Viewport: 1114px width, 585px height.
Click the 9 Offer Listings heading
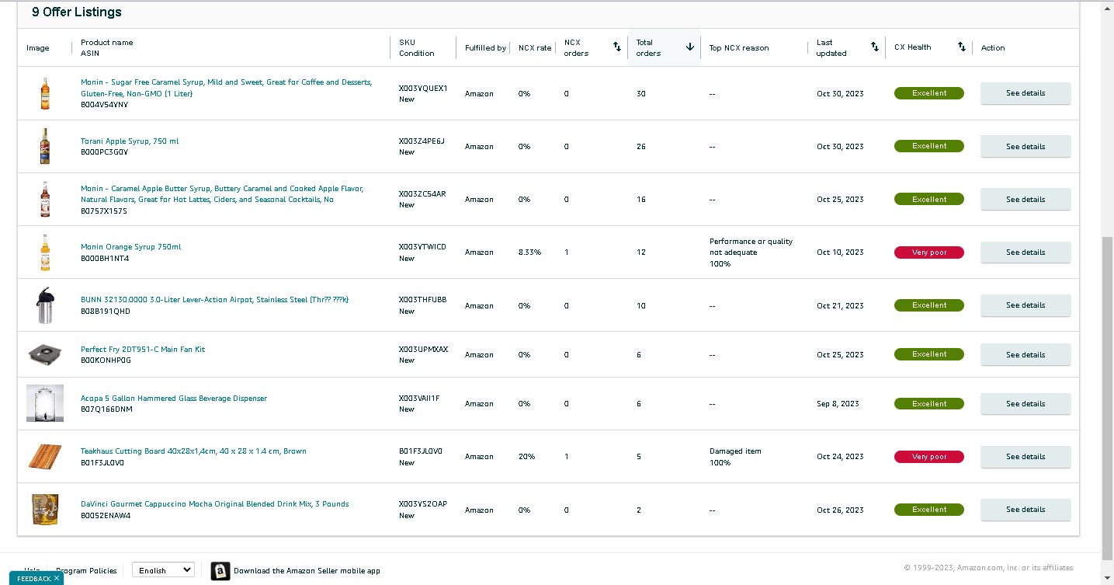[x=77, y=12]
